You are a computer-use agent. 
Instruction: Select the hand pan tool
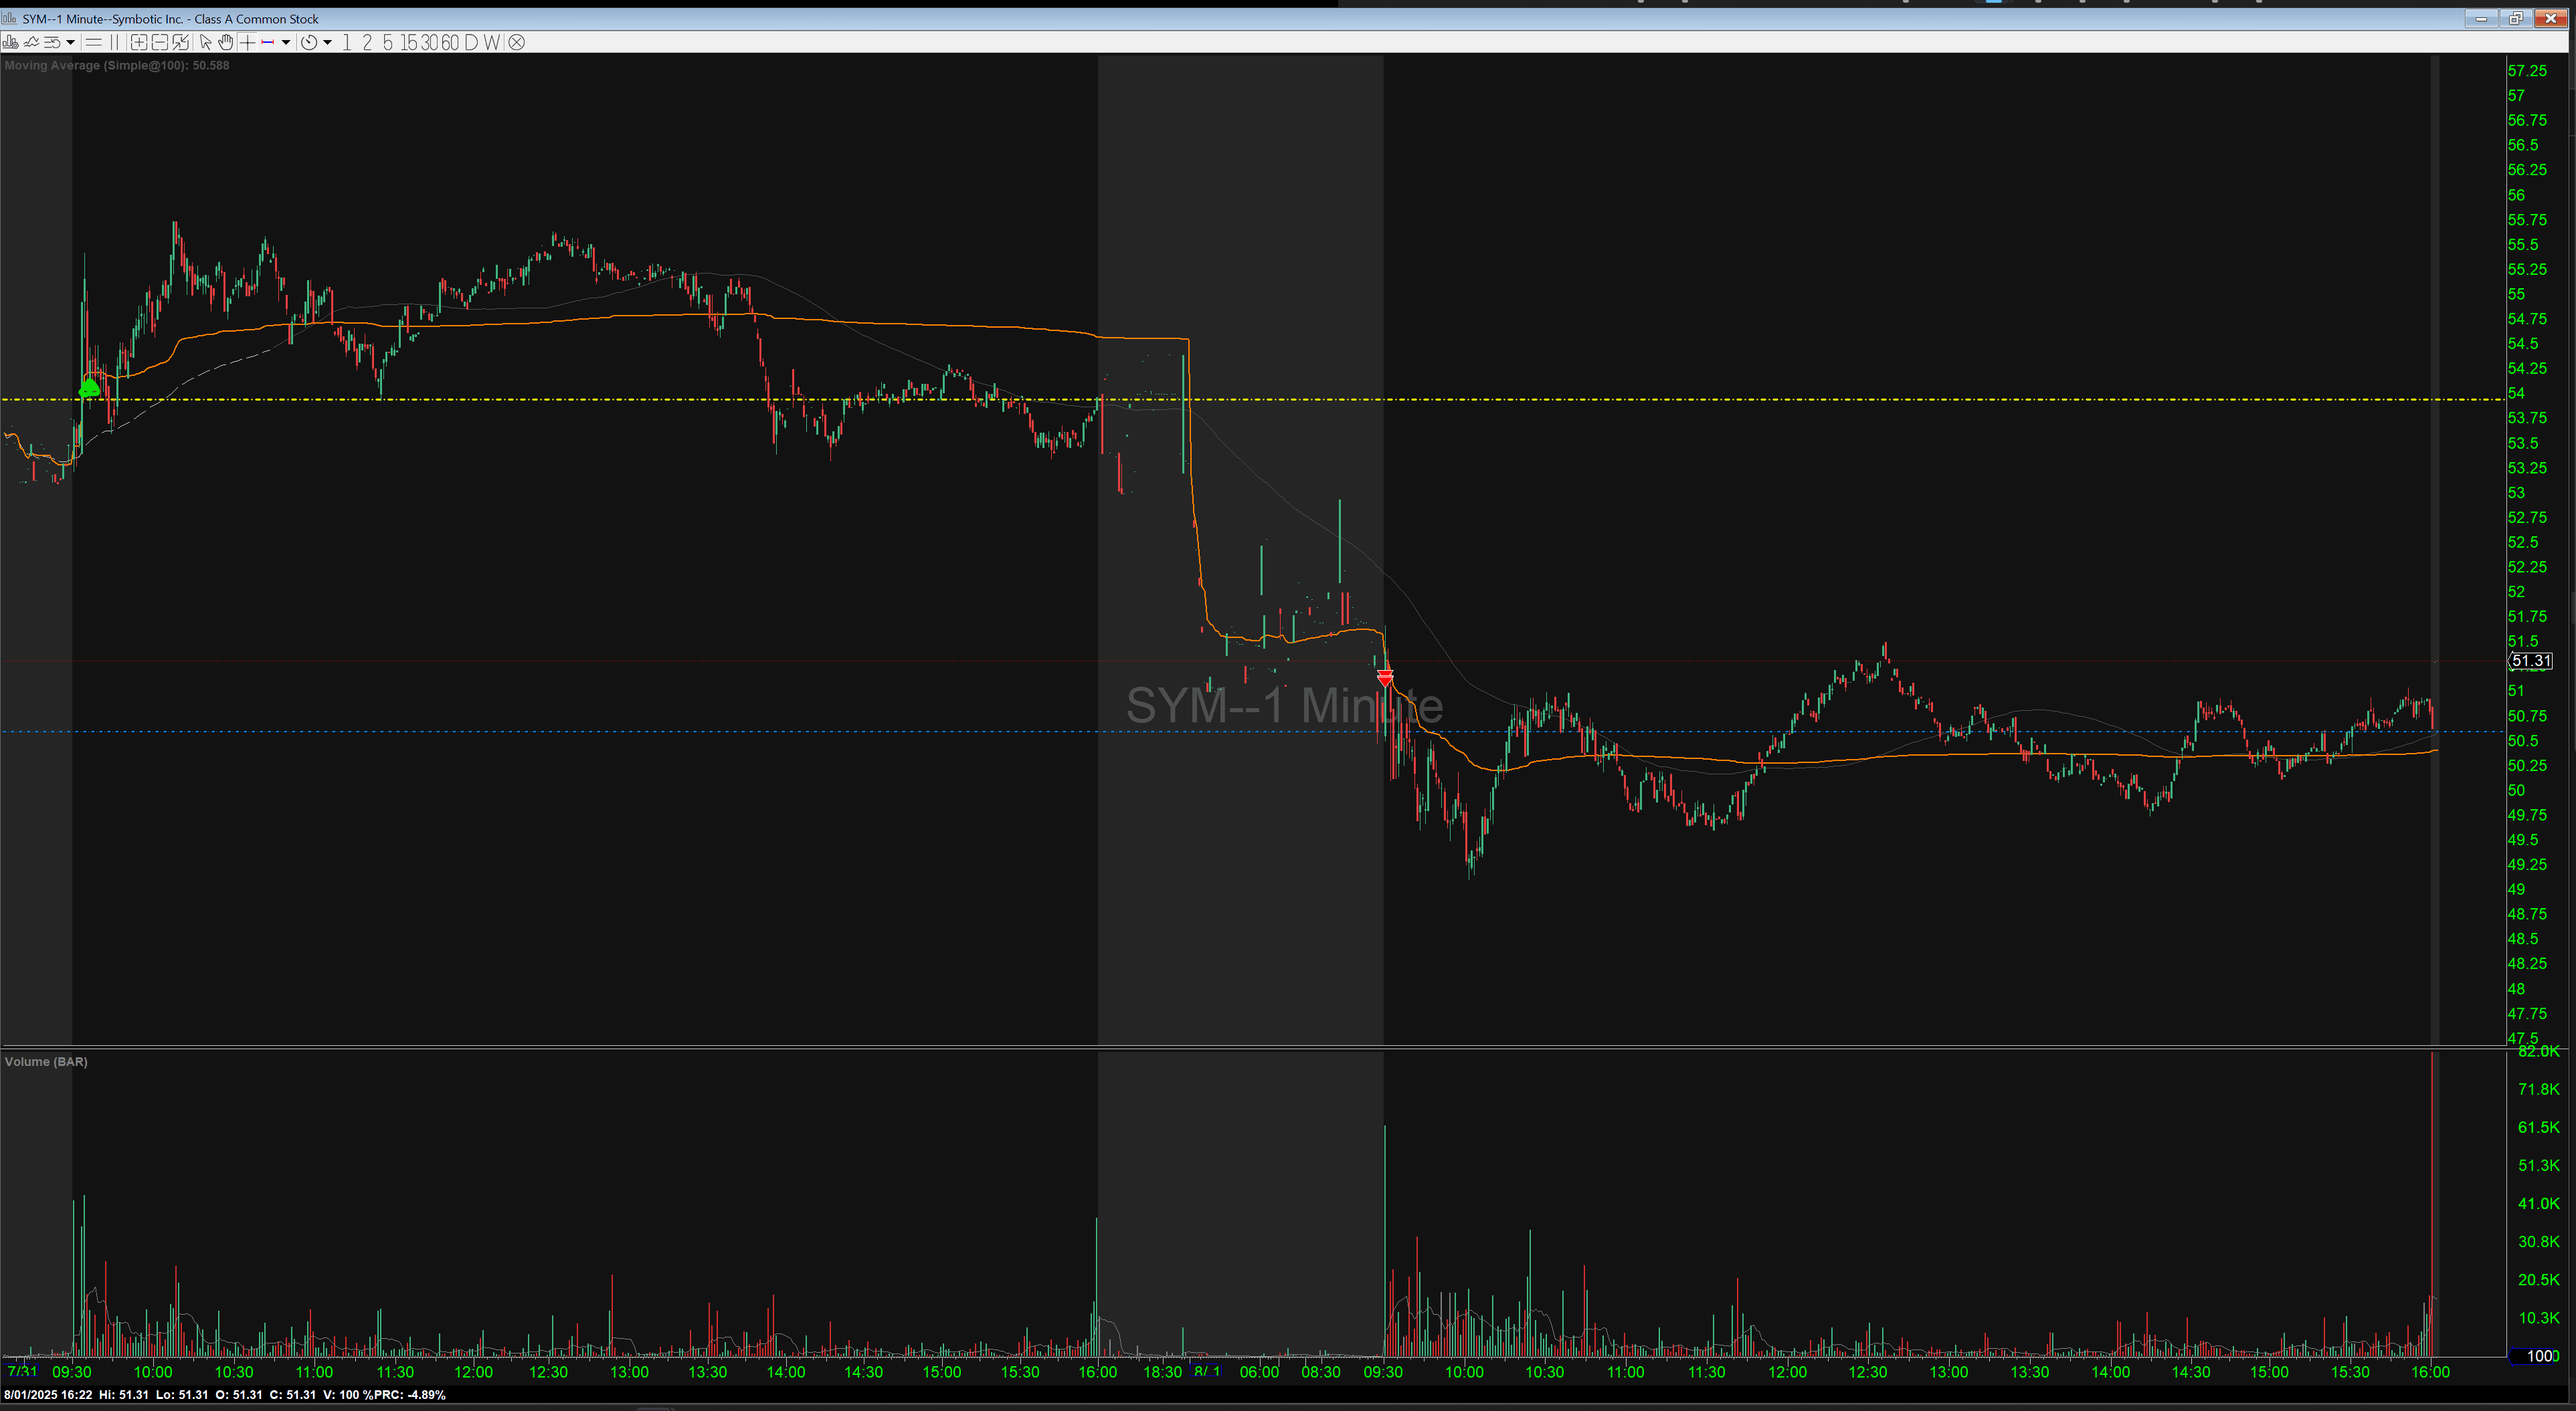226,42
